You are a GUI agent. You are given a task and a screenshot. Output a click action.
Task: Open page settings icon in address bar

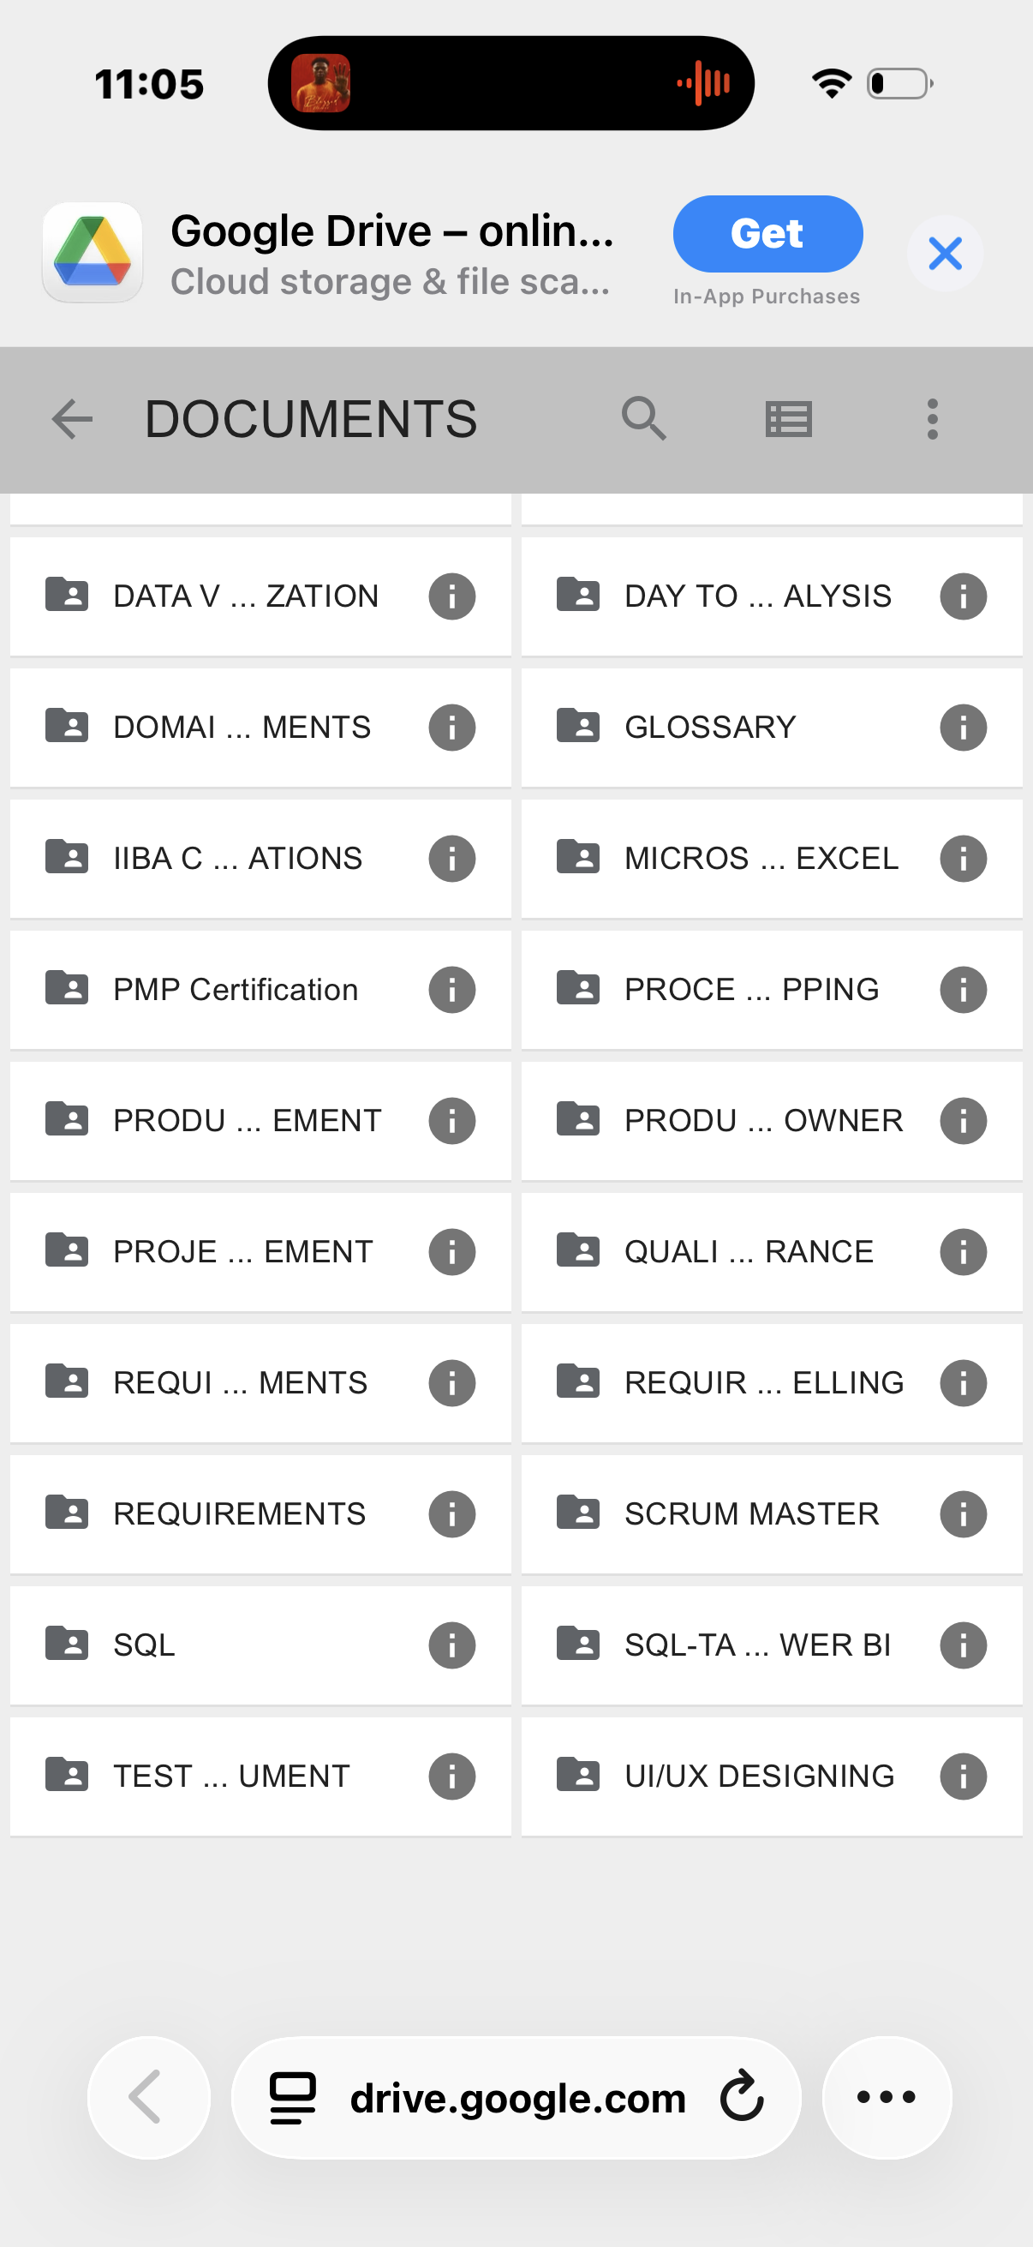point(293,2097)
